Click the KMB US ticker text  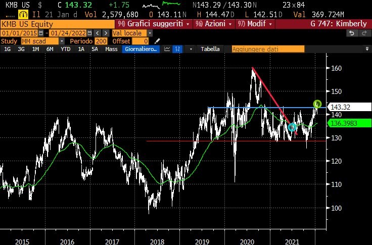17,5
